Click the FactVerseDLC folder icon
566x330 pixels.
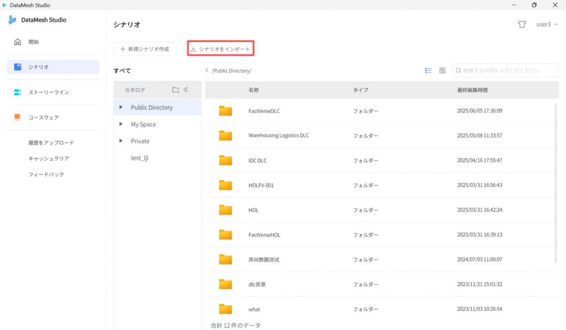pos(225,111)
